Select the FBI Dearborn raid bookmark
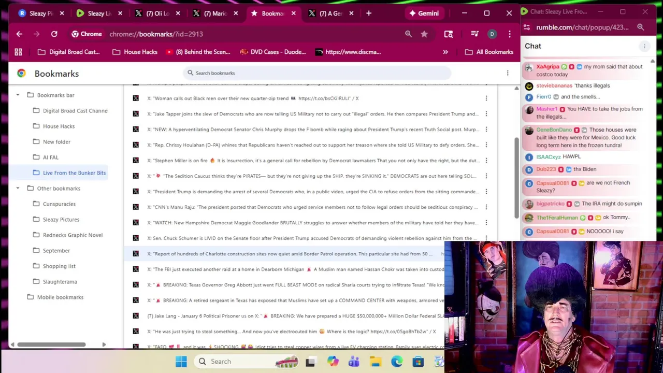Screen dimensions: 663x373 coord(284,269)
